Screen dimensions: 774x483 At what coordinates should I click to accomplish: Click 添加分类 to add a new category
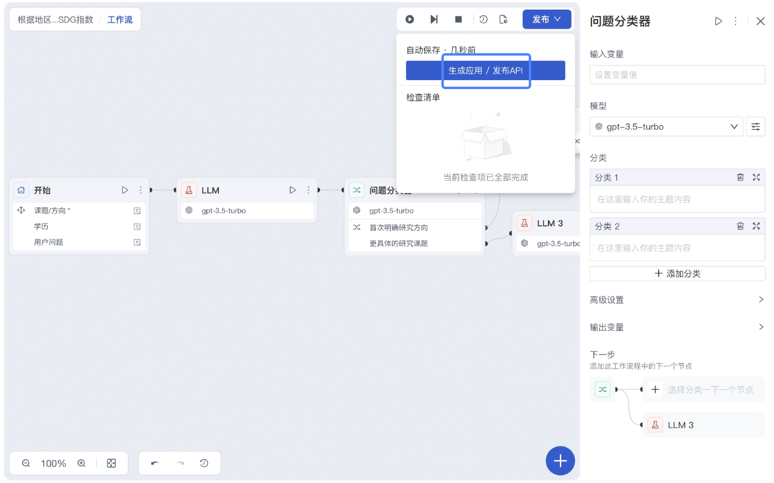(x=677, y=273)
